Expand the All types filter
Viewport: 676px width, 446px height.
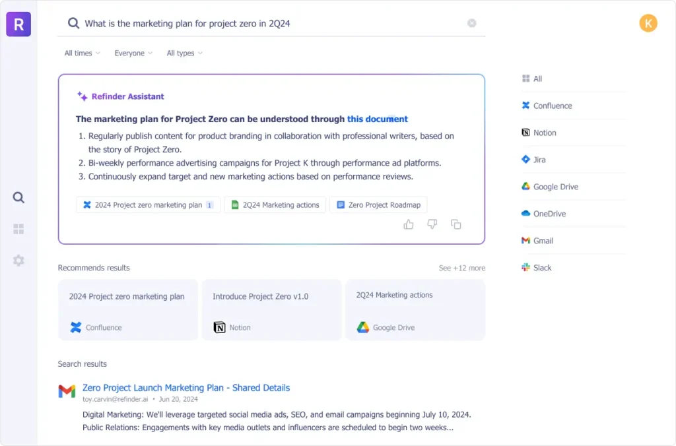(185, 53)
